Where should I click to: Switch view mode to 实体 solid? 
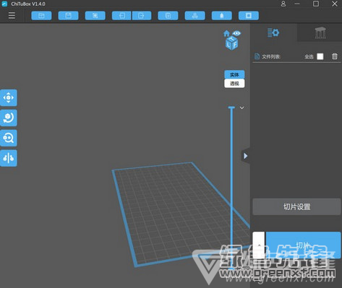[x=234, y=74]
